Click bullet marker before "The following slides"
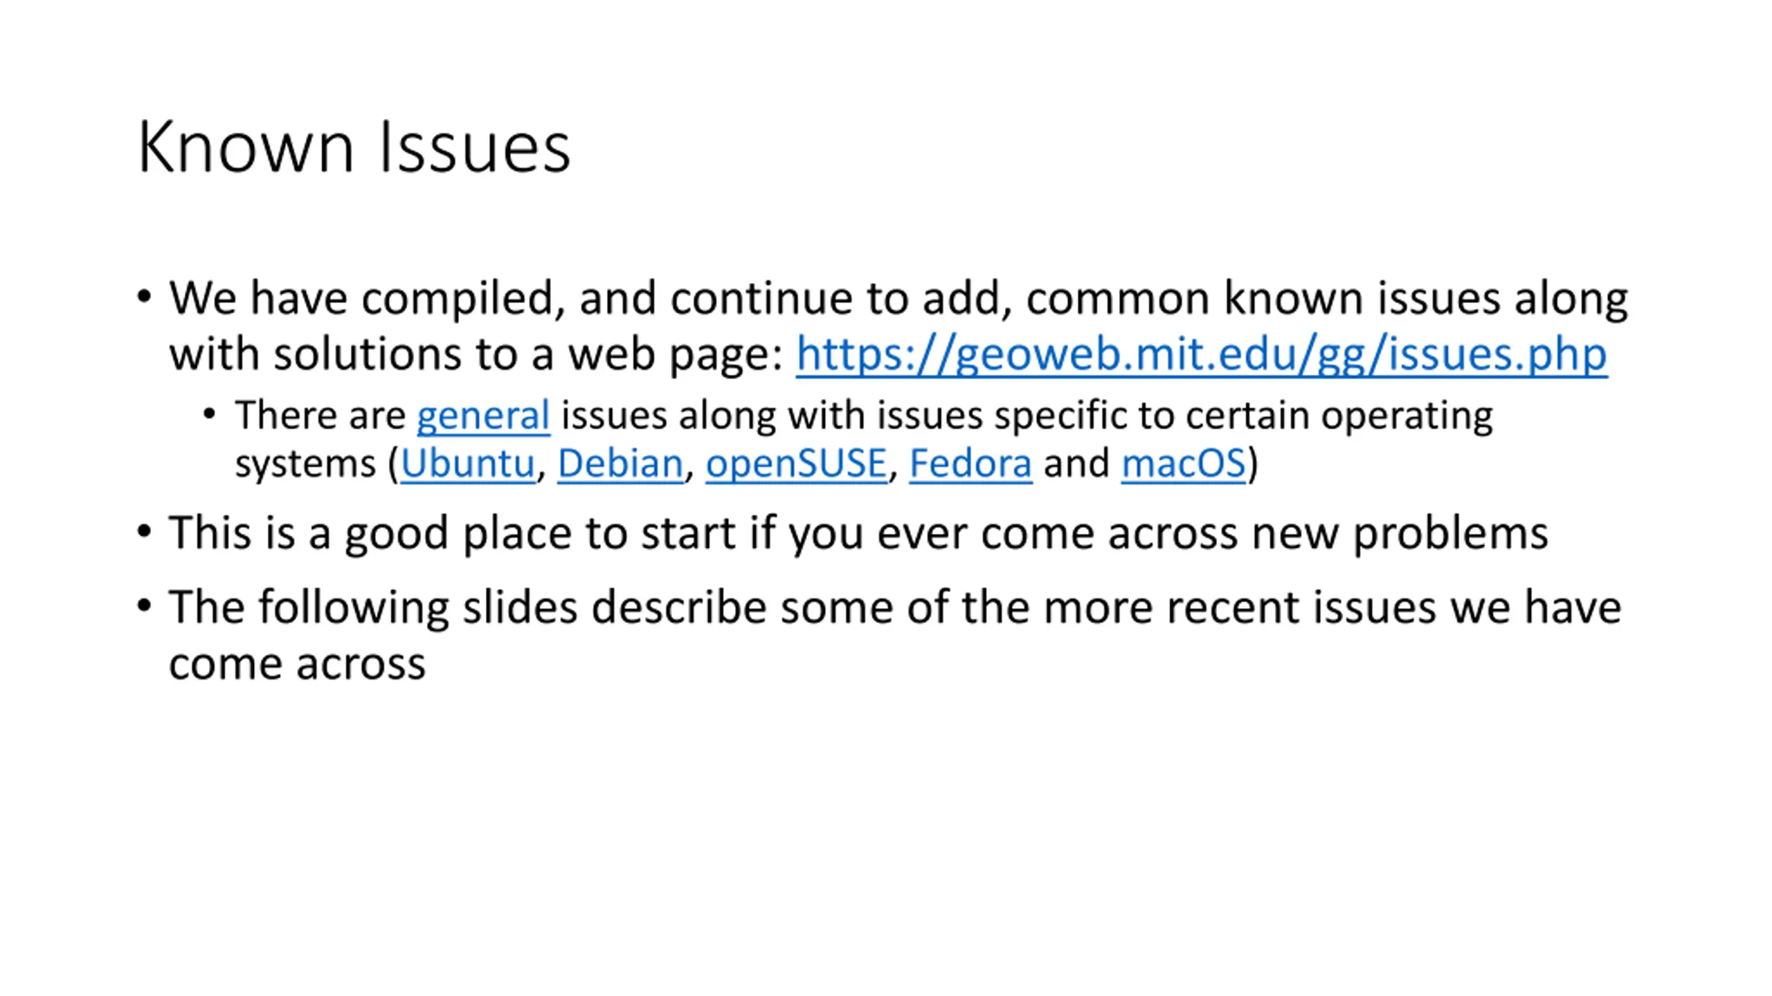This screenshot has width=1772, height=996. click(x=144, y=606)
